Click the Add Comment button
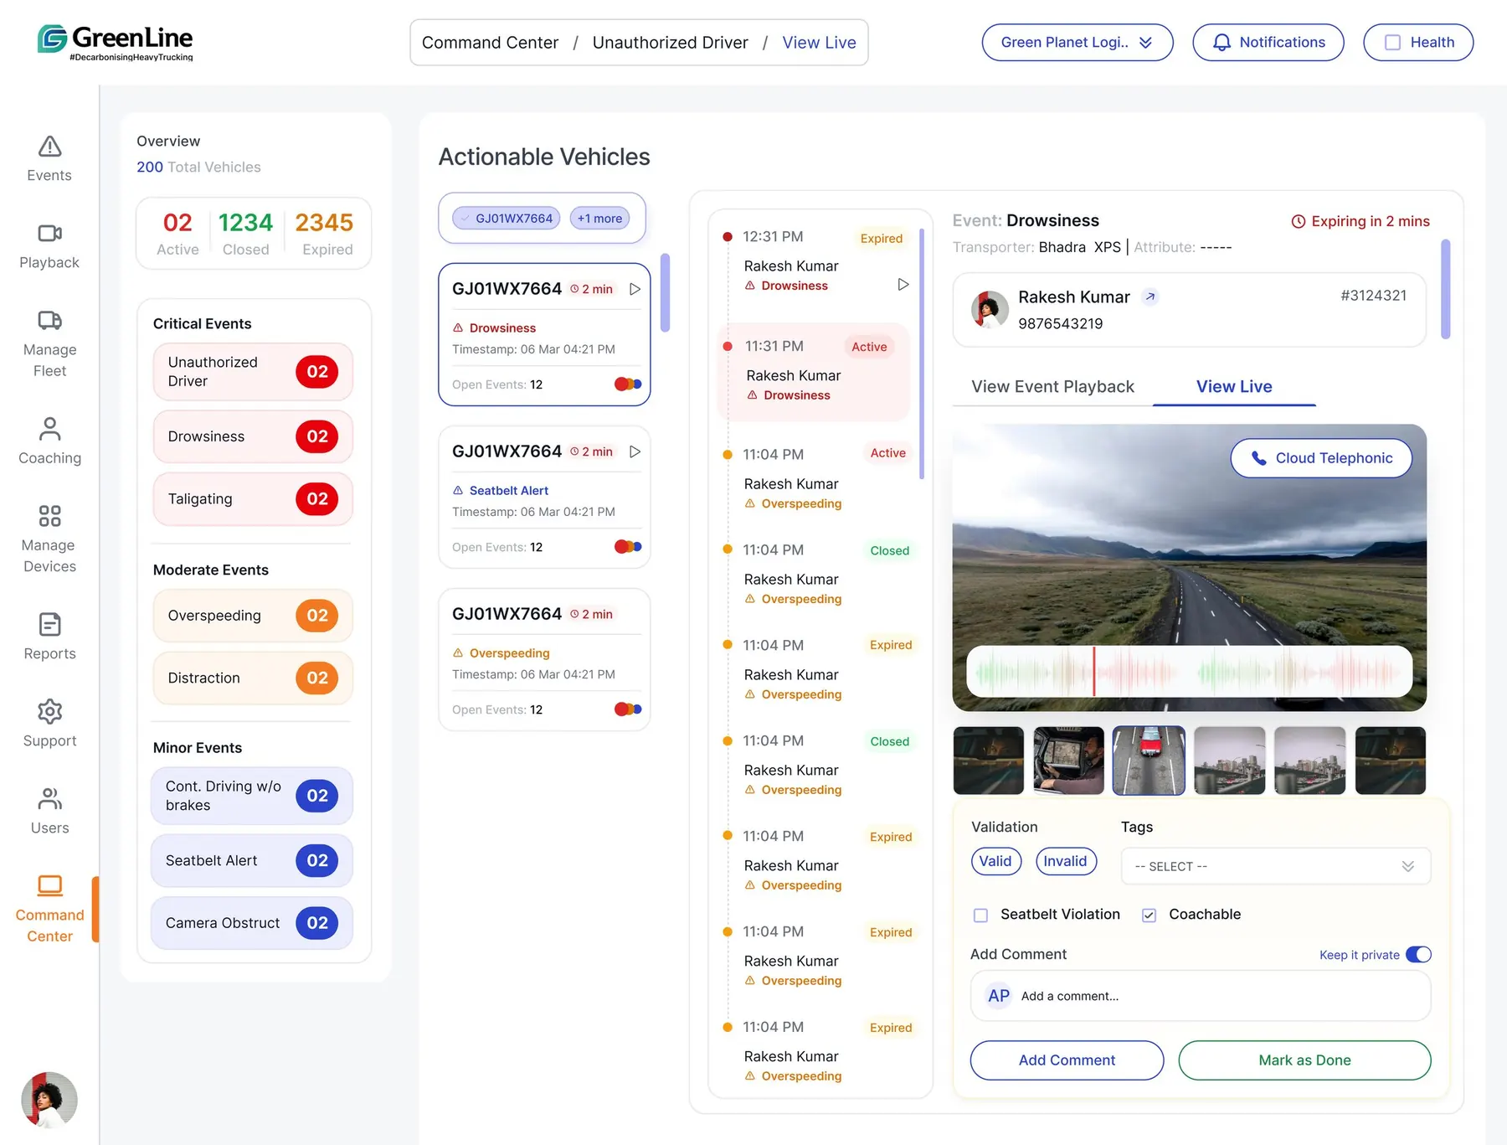 click(1067, 1060)
